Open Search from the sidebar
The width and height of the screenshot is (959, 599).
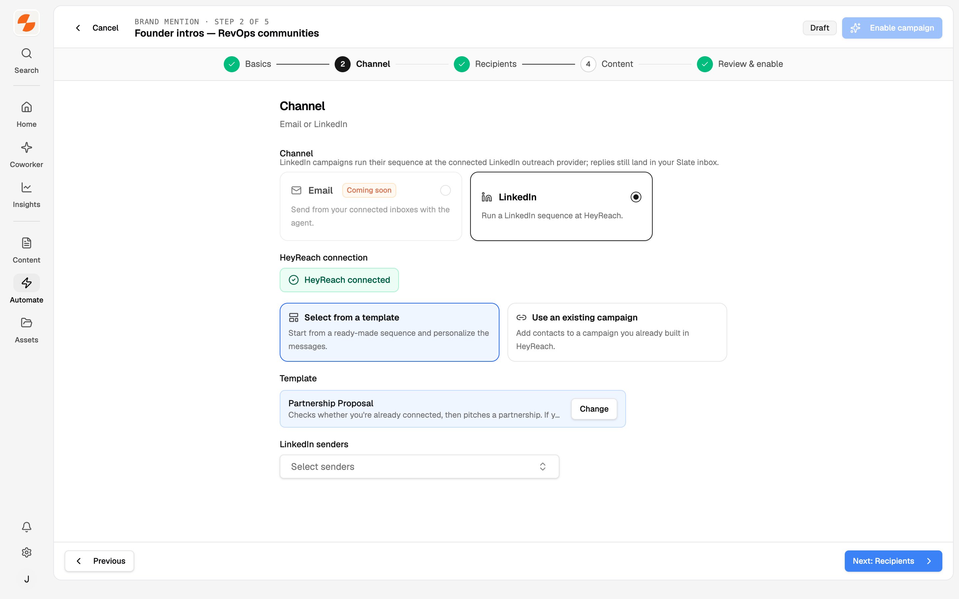click(27, 61)
